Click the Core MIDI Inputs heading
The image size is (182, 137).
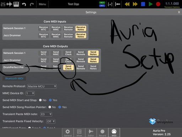pos(55,21)
